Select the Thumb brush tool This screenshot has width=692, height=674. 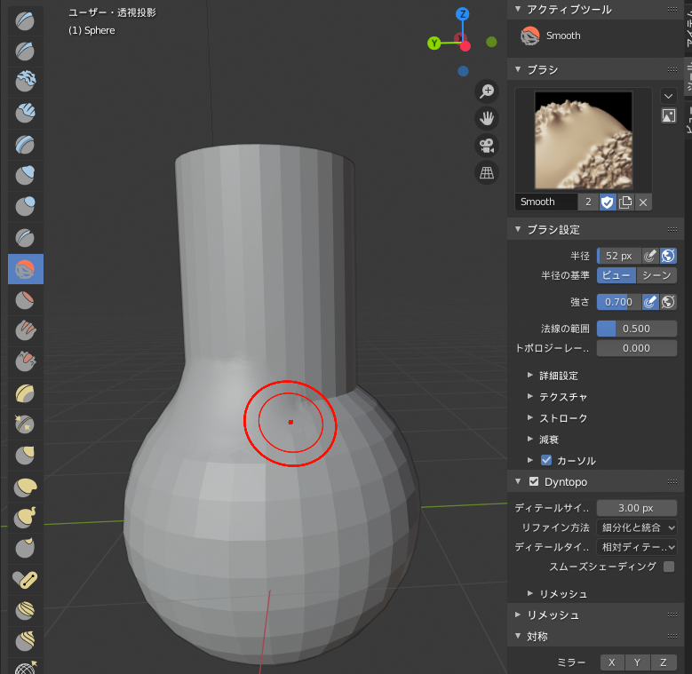[x=25, y=549]
